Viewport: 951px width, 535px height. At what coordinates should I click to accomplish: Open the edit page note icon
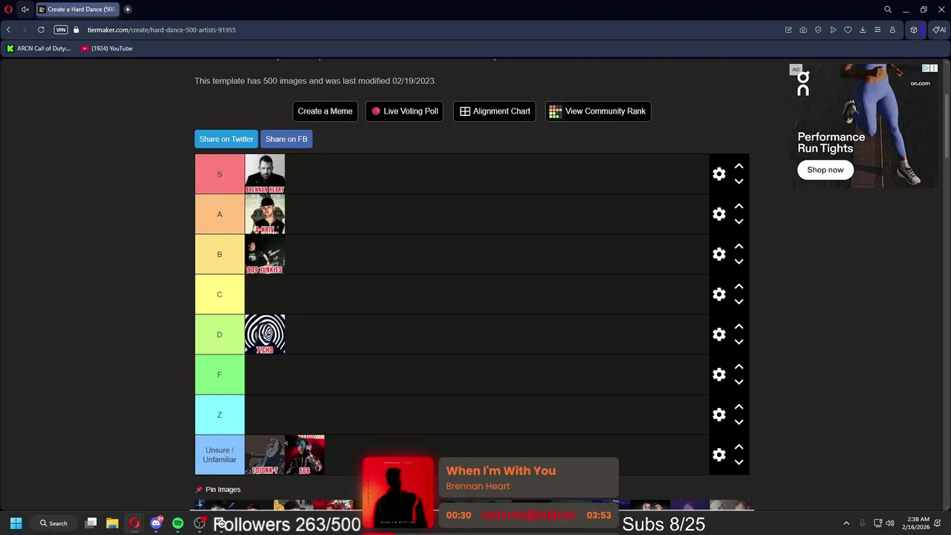pos(788,30)
